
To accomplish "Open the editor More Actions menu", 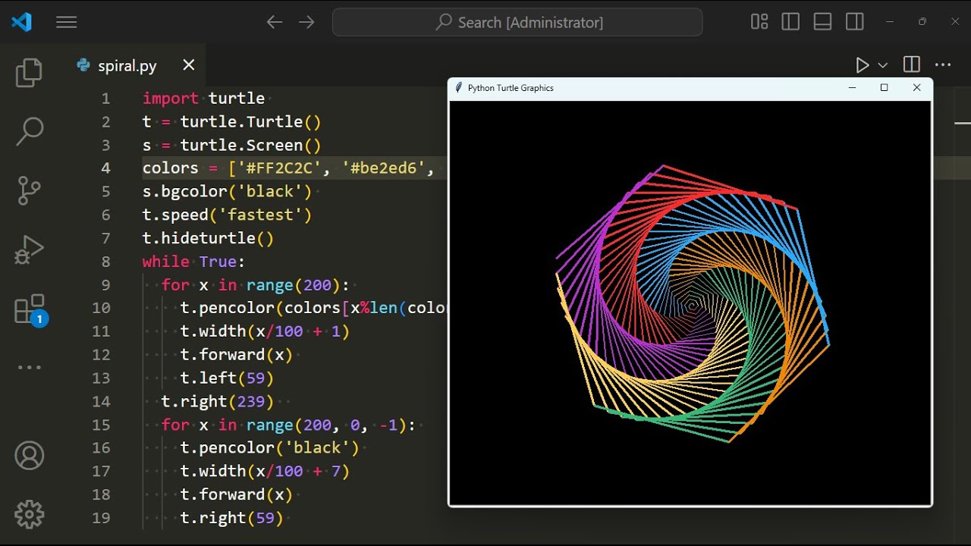I will pos(943,65).
